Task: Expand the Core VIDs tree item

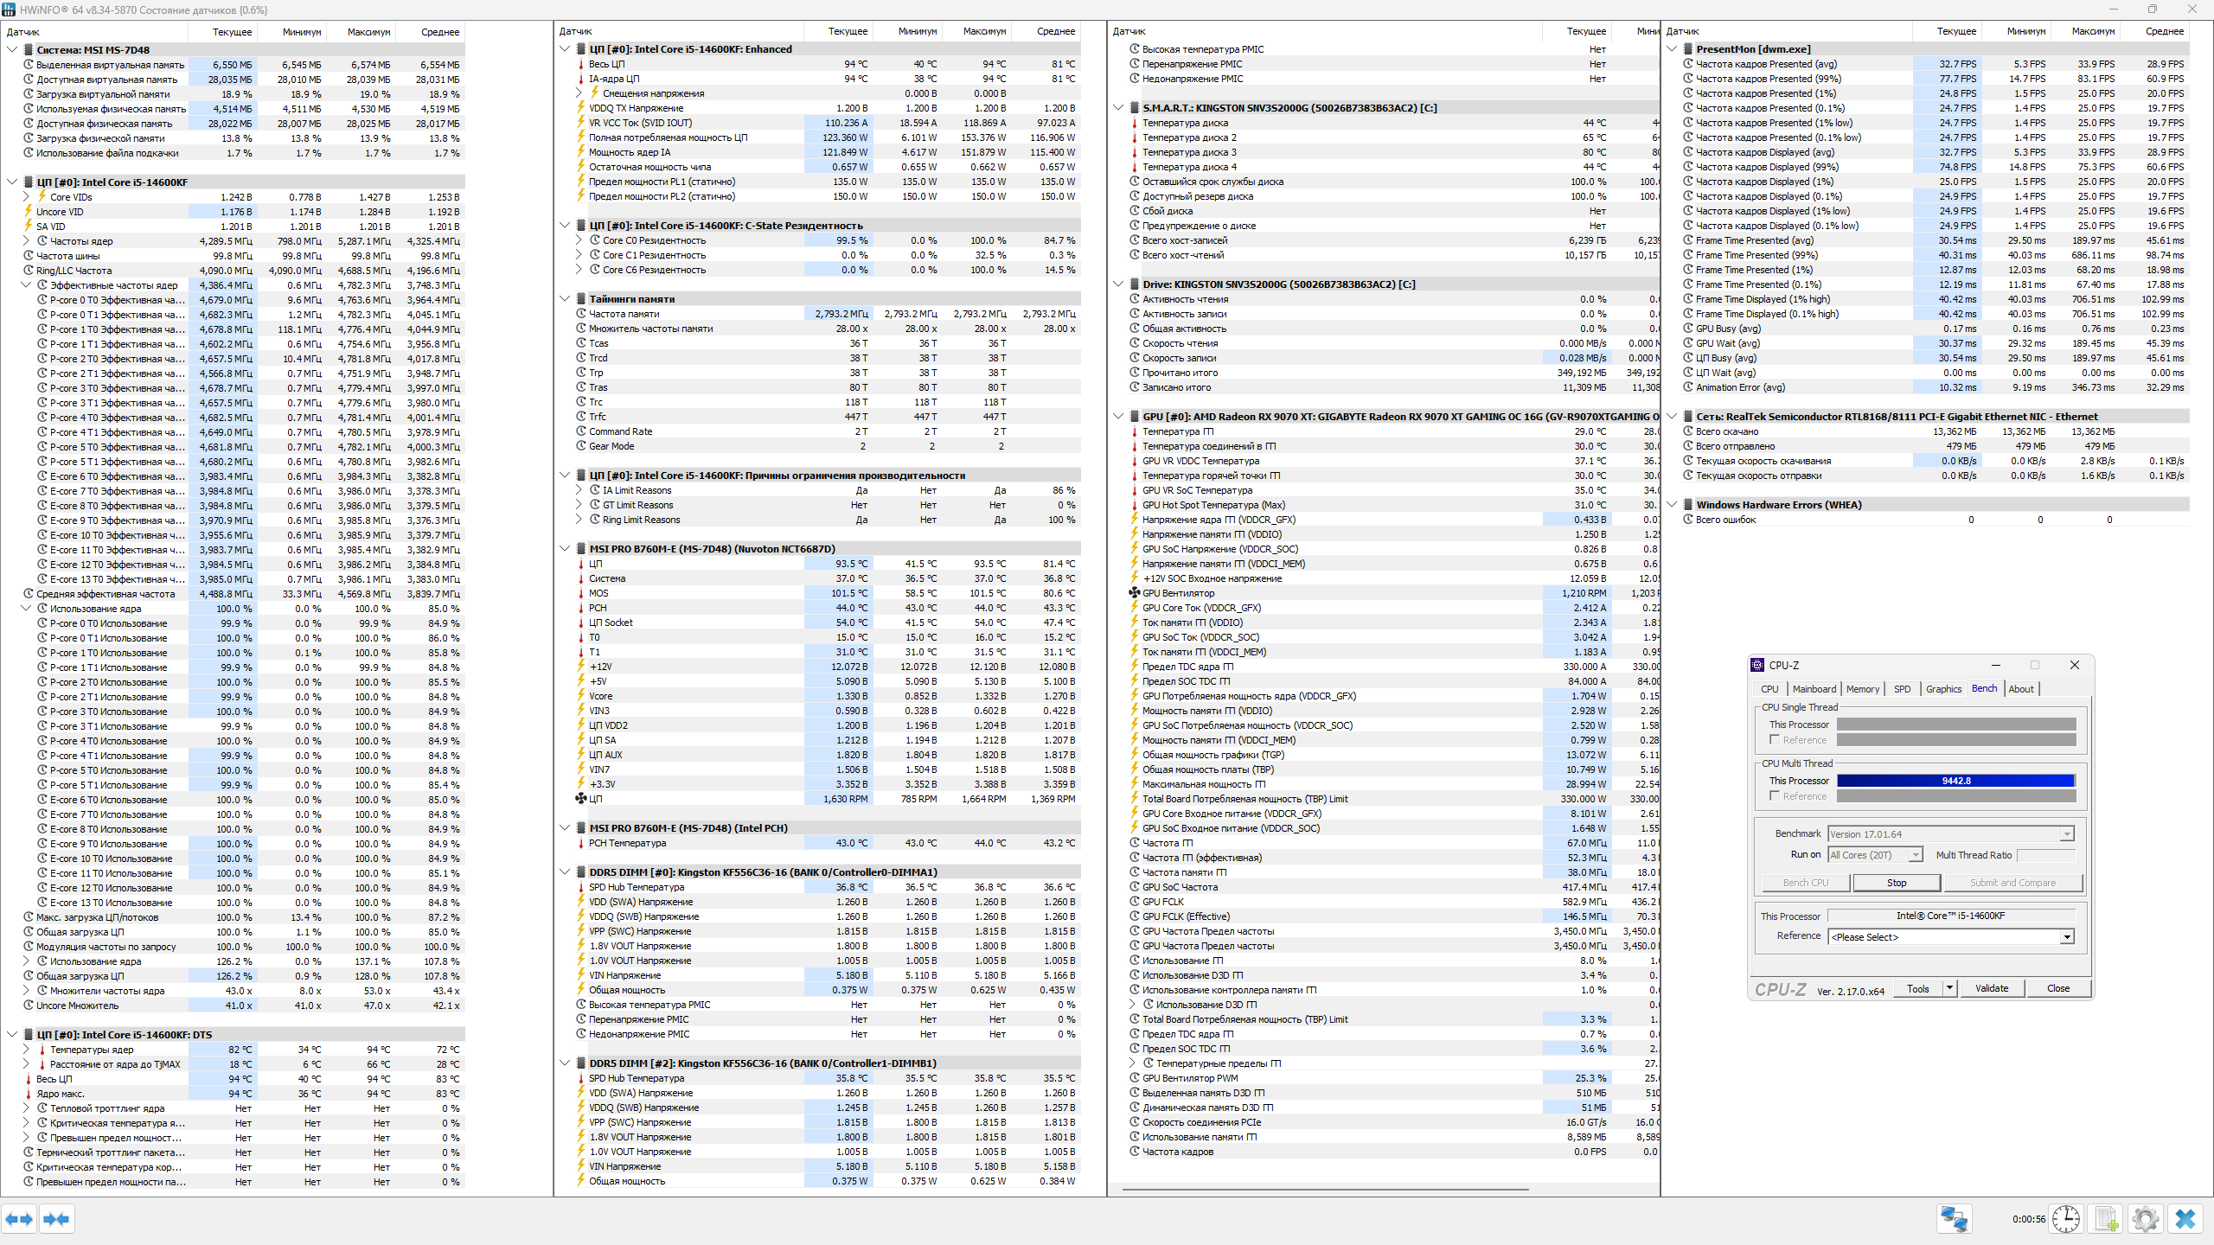Action: click(27, 197)
